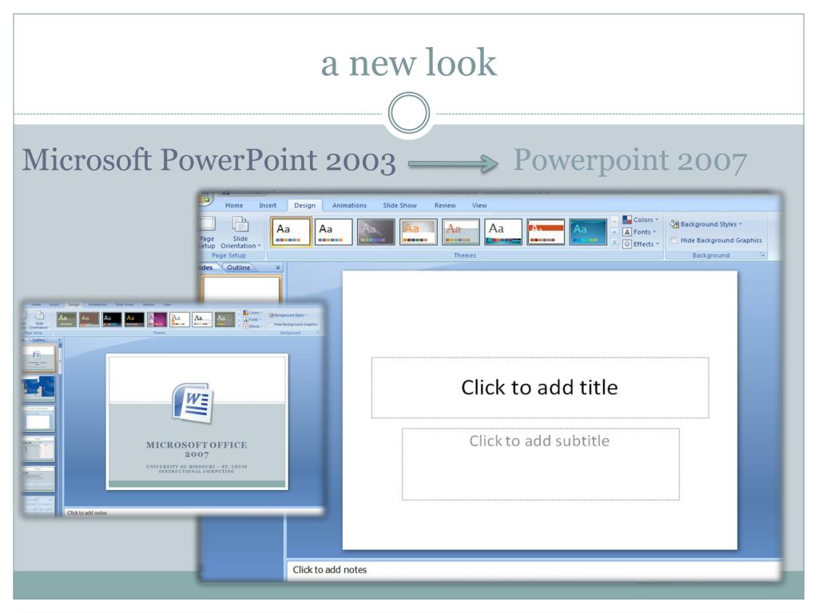Pick the white theme with teal wave footer
The image size is (818, 613).
[503, 231]
